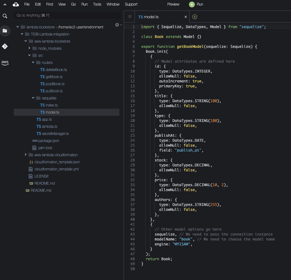Open the tab list menu icon
Image resolution: width=291 pixels, height=280 pixels.
click(130, 16)
